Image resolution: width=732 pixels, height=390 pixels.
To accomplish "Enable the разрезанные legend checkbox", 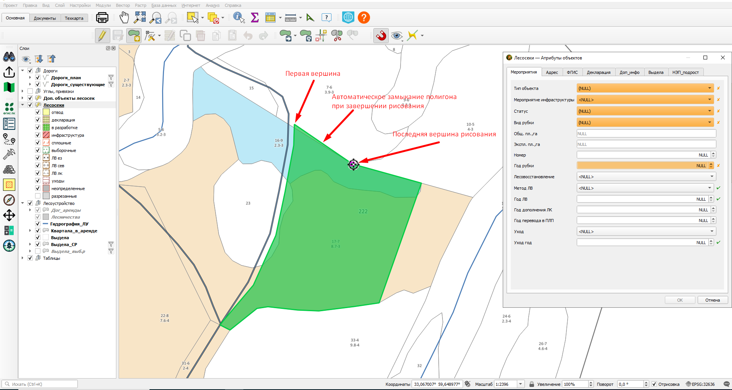I will click(38, 196).
